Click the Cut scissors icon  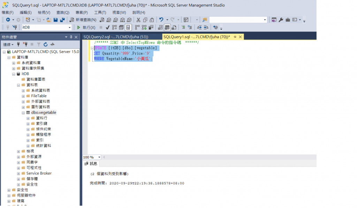coord(138,20)
